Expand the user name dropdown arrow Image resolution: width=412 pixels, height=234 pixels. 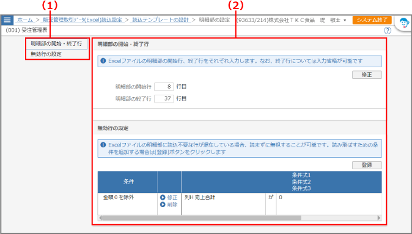[x=345, y=20]
